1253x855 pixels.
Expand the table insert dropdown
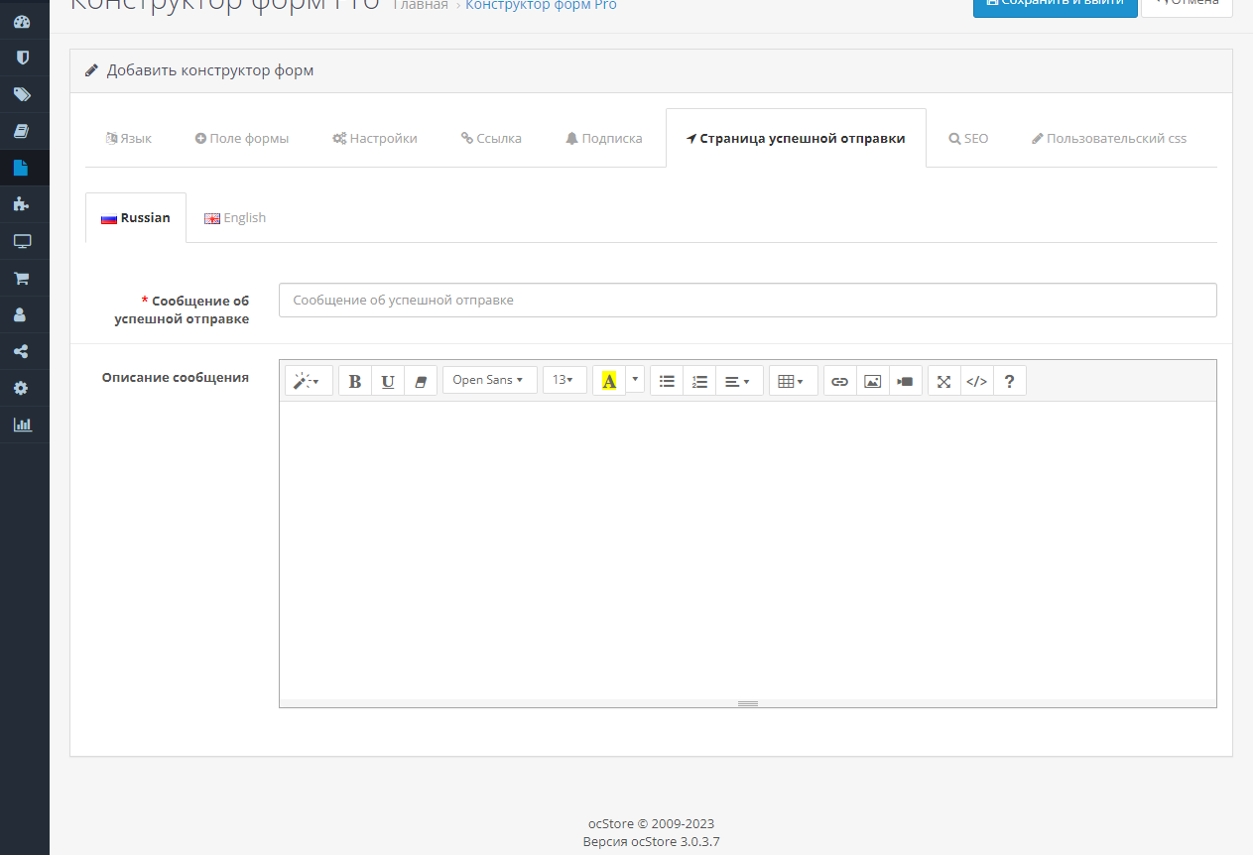click(x=793, y=381)
